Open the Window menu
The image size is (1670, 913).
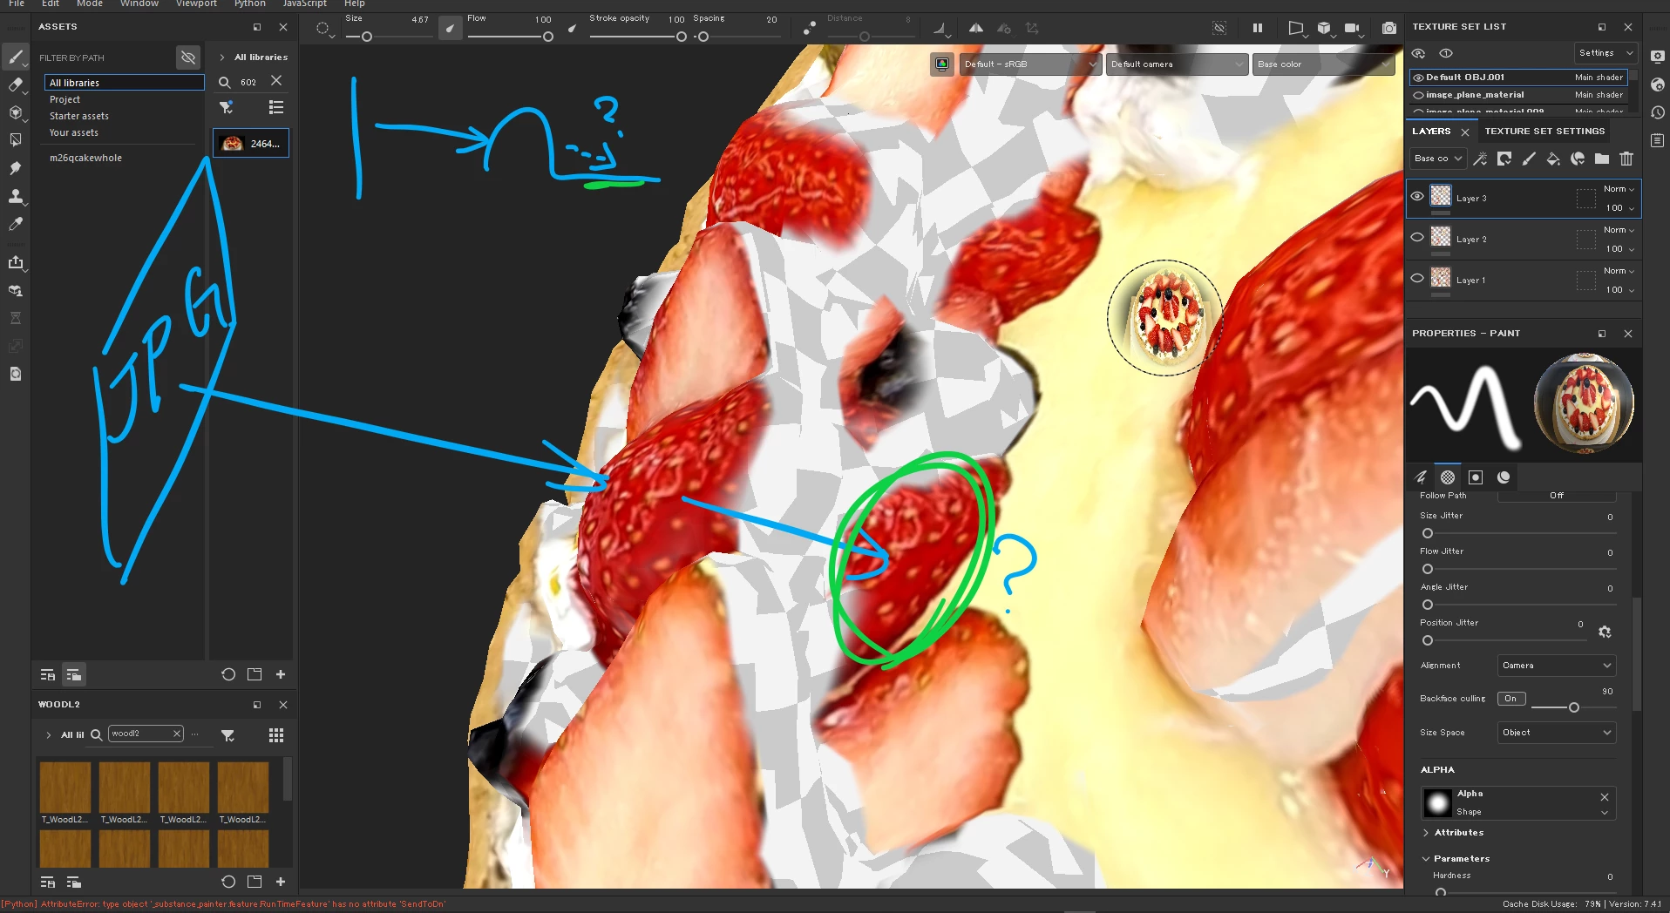(139, 3)
